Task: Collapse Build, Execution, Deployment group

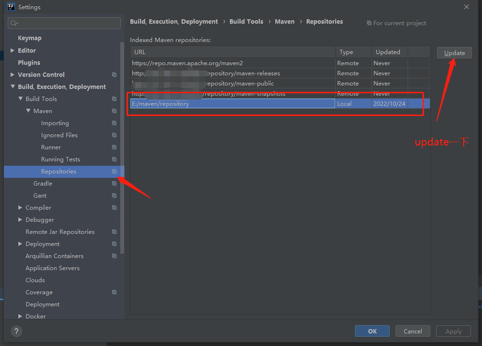Action: 13,86
